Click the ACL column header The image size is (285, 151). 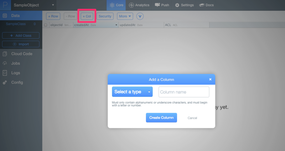tap(186, 25)
